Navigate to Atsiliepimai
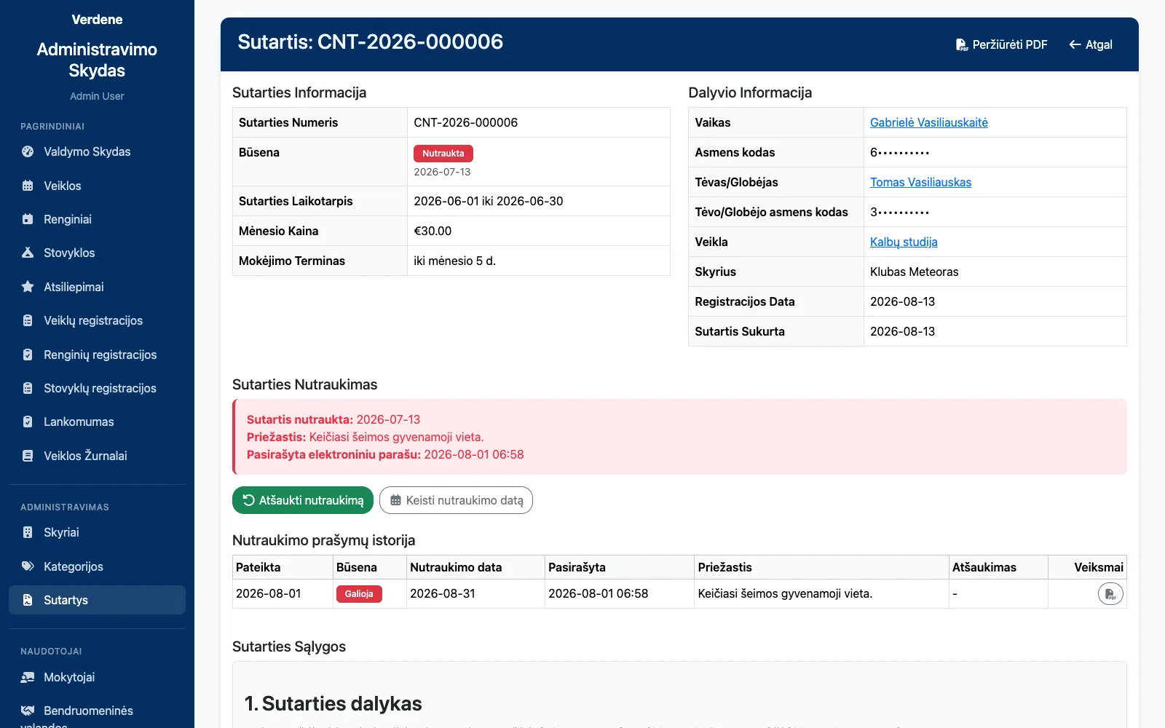The width and height of the screenshot is (1165, 728). 97,287
